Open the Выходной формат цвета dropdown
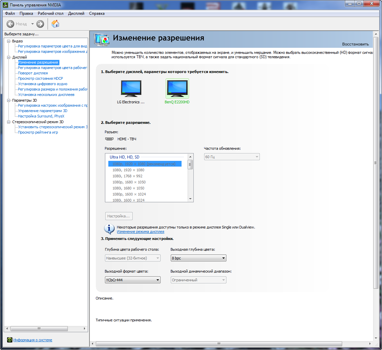 click(133, 280)
